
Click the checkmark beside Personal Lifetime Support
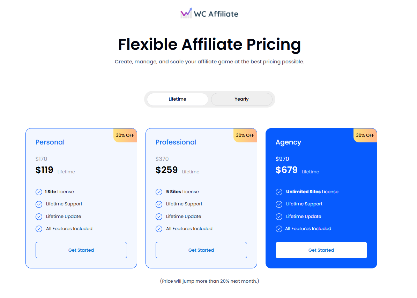[39, 204]
